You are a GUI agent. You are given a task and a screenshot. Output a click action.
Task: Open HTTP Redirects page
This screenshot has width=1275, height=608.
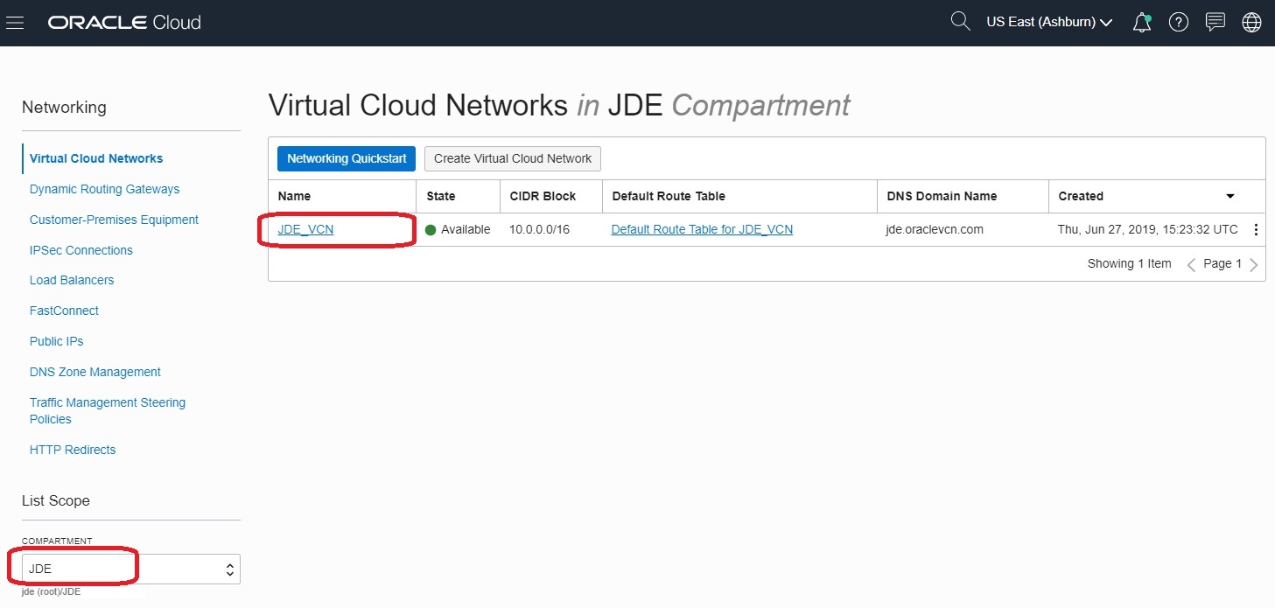pyautogui.click(x=73, y=450)
